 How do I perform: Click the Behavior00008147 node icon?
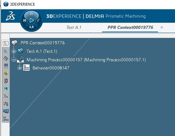point(26,68)
